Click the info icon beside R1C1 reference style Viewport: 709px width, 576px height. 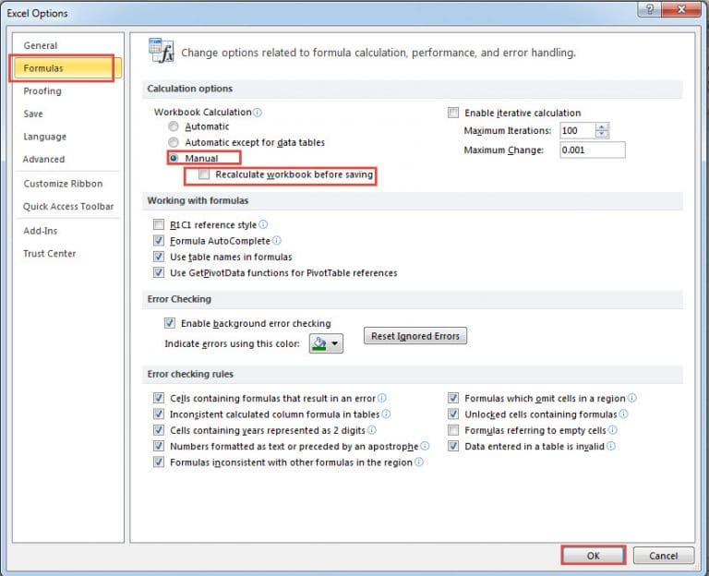pyautogui.click(x=263, y=224)
